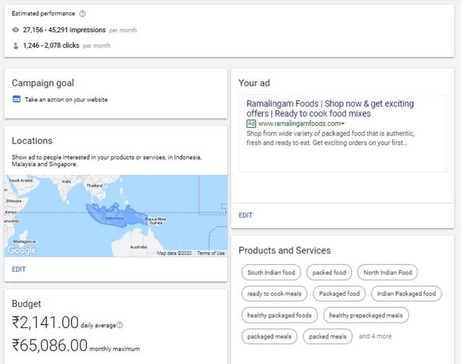
Task: Click the '1,246 - 2,078 clicks' estimate
Action: coord(51,45)
